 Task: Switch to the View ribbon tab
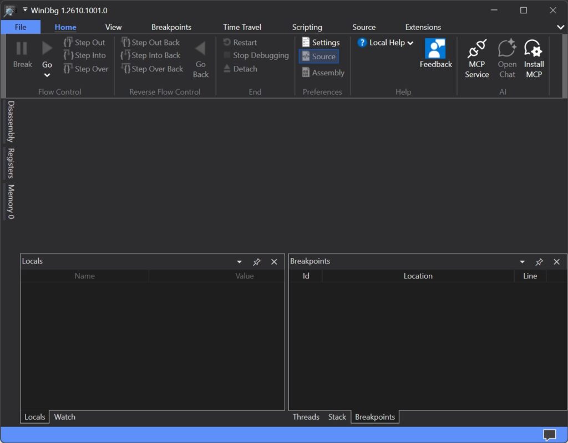(113, 27)
